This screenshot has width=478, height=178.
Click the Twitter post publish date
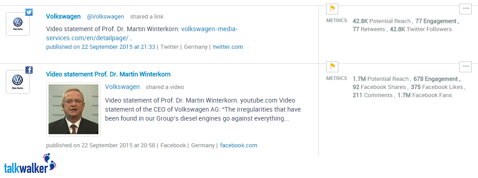[101, 47]
